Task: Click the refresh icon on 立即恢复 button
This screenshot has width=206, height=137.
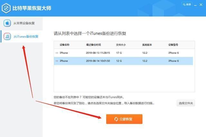Action: coord(116,119)
